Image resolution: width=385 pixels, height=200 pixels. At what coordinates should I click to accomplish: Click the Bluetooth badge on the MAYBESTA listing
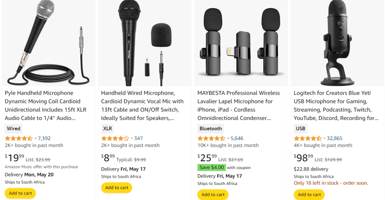210,128
